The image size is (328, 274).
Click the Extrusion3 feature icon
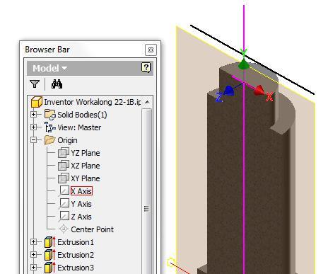(x=50, y=268)
